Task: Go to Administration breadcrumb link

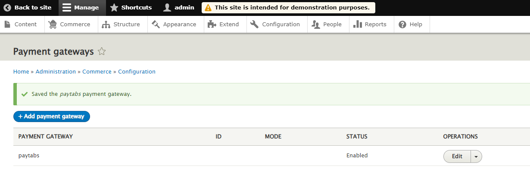Action: 56,72
